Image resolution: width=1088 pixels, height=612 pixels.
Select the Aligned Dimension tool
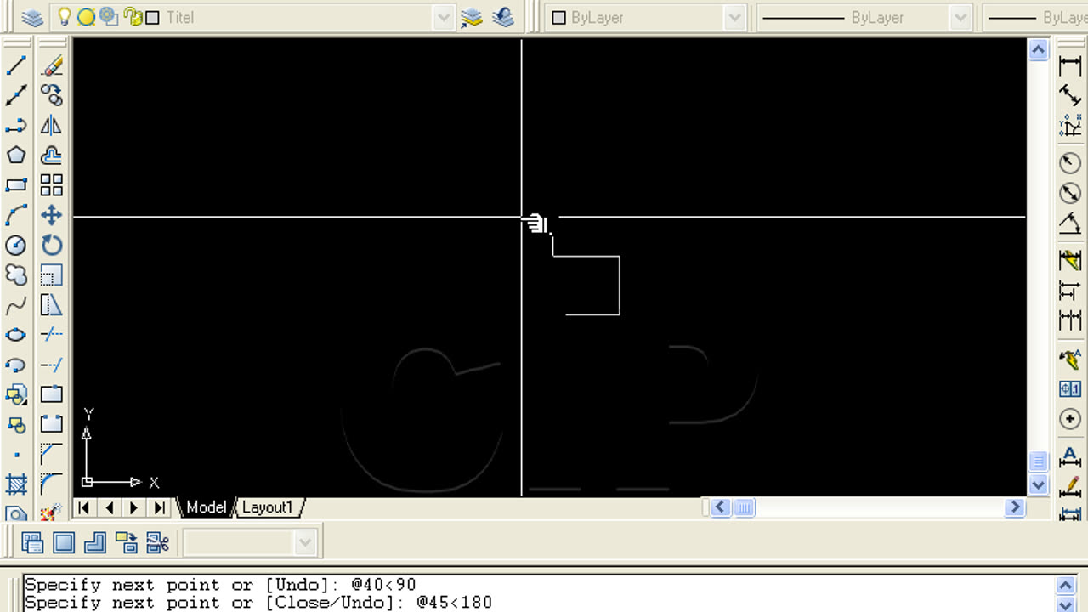tap(1070, 96)
